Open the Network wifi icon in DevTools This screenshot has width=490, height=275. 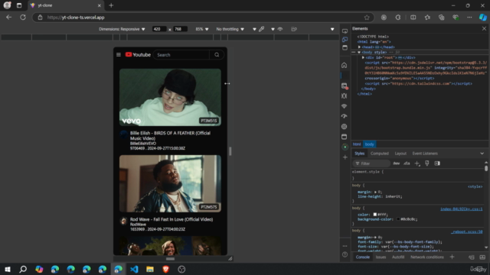click(x=344, y=106)
